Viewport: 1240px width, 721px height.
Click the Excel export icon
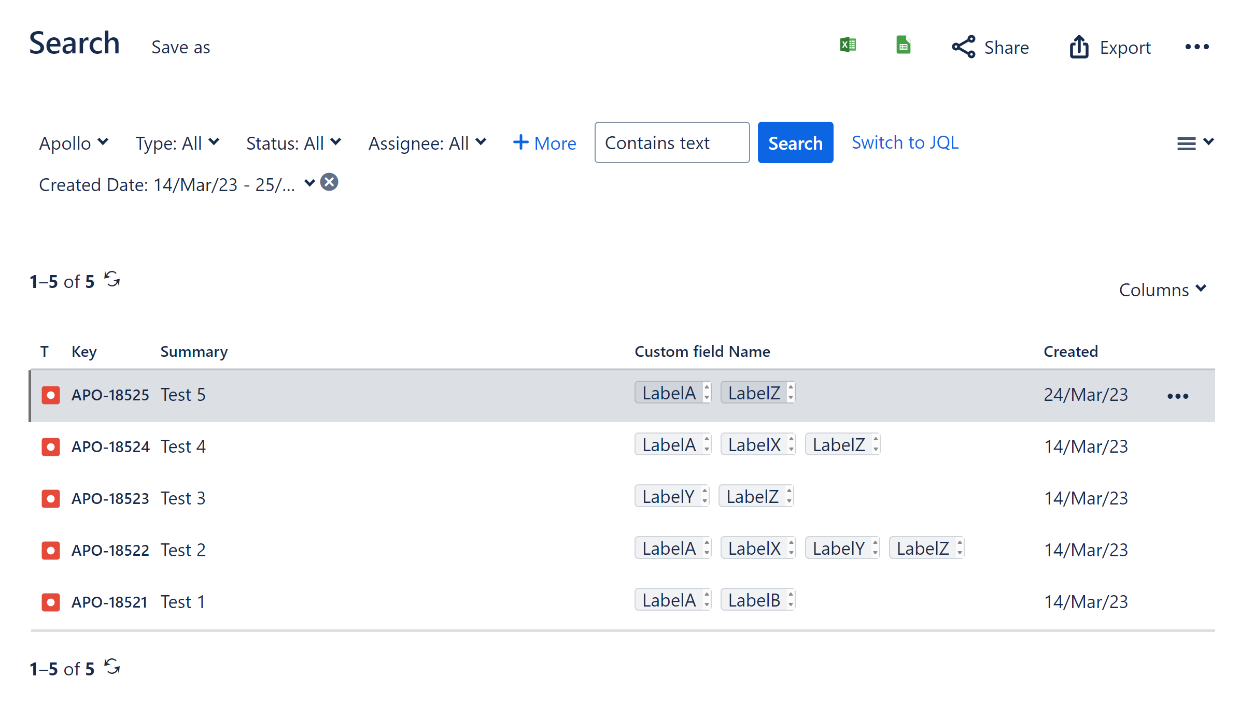tap(848, 45)
